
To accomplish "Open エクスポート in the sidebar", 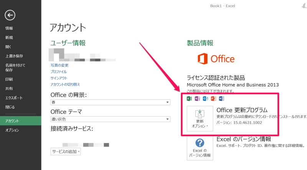I will (x=14, y=98).
